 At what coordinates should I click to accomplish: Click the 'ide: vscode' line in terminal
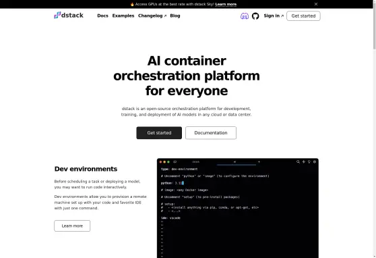170,218
